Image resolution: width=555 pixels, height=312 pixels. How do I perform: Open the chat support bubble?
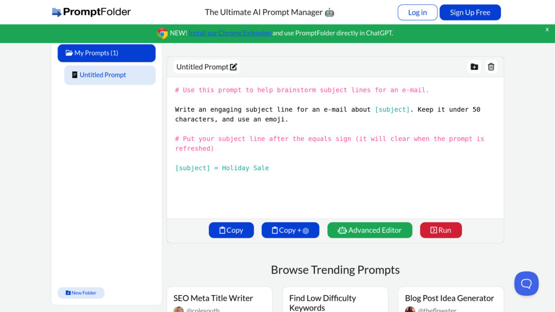tap(526, 283)
